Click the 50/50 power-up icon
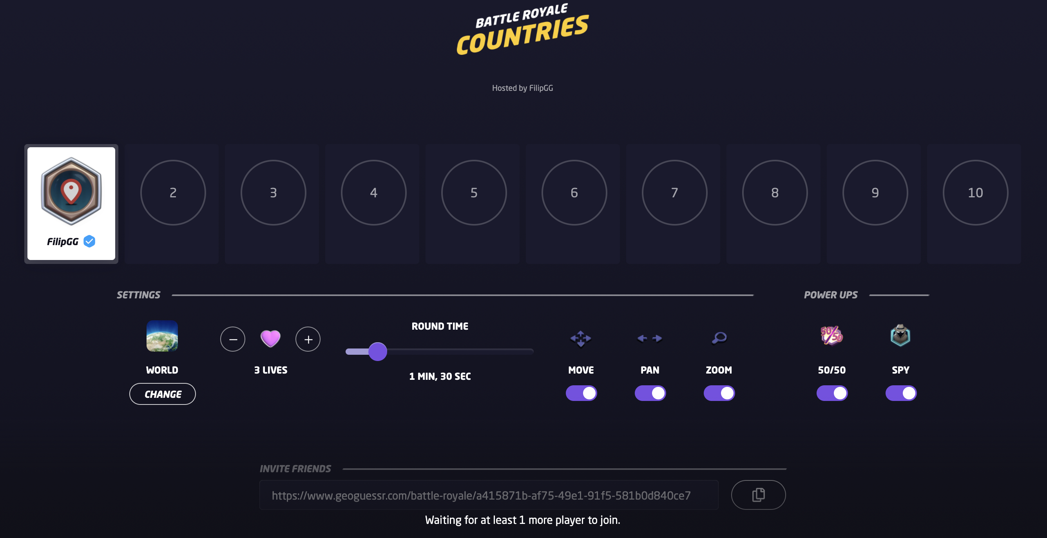Image resolution: width=1047 pixels, height=538 pixels. [x=831, y=336]
